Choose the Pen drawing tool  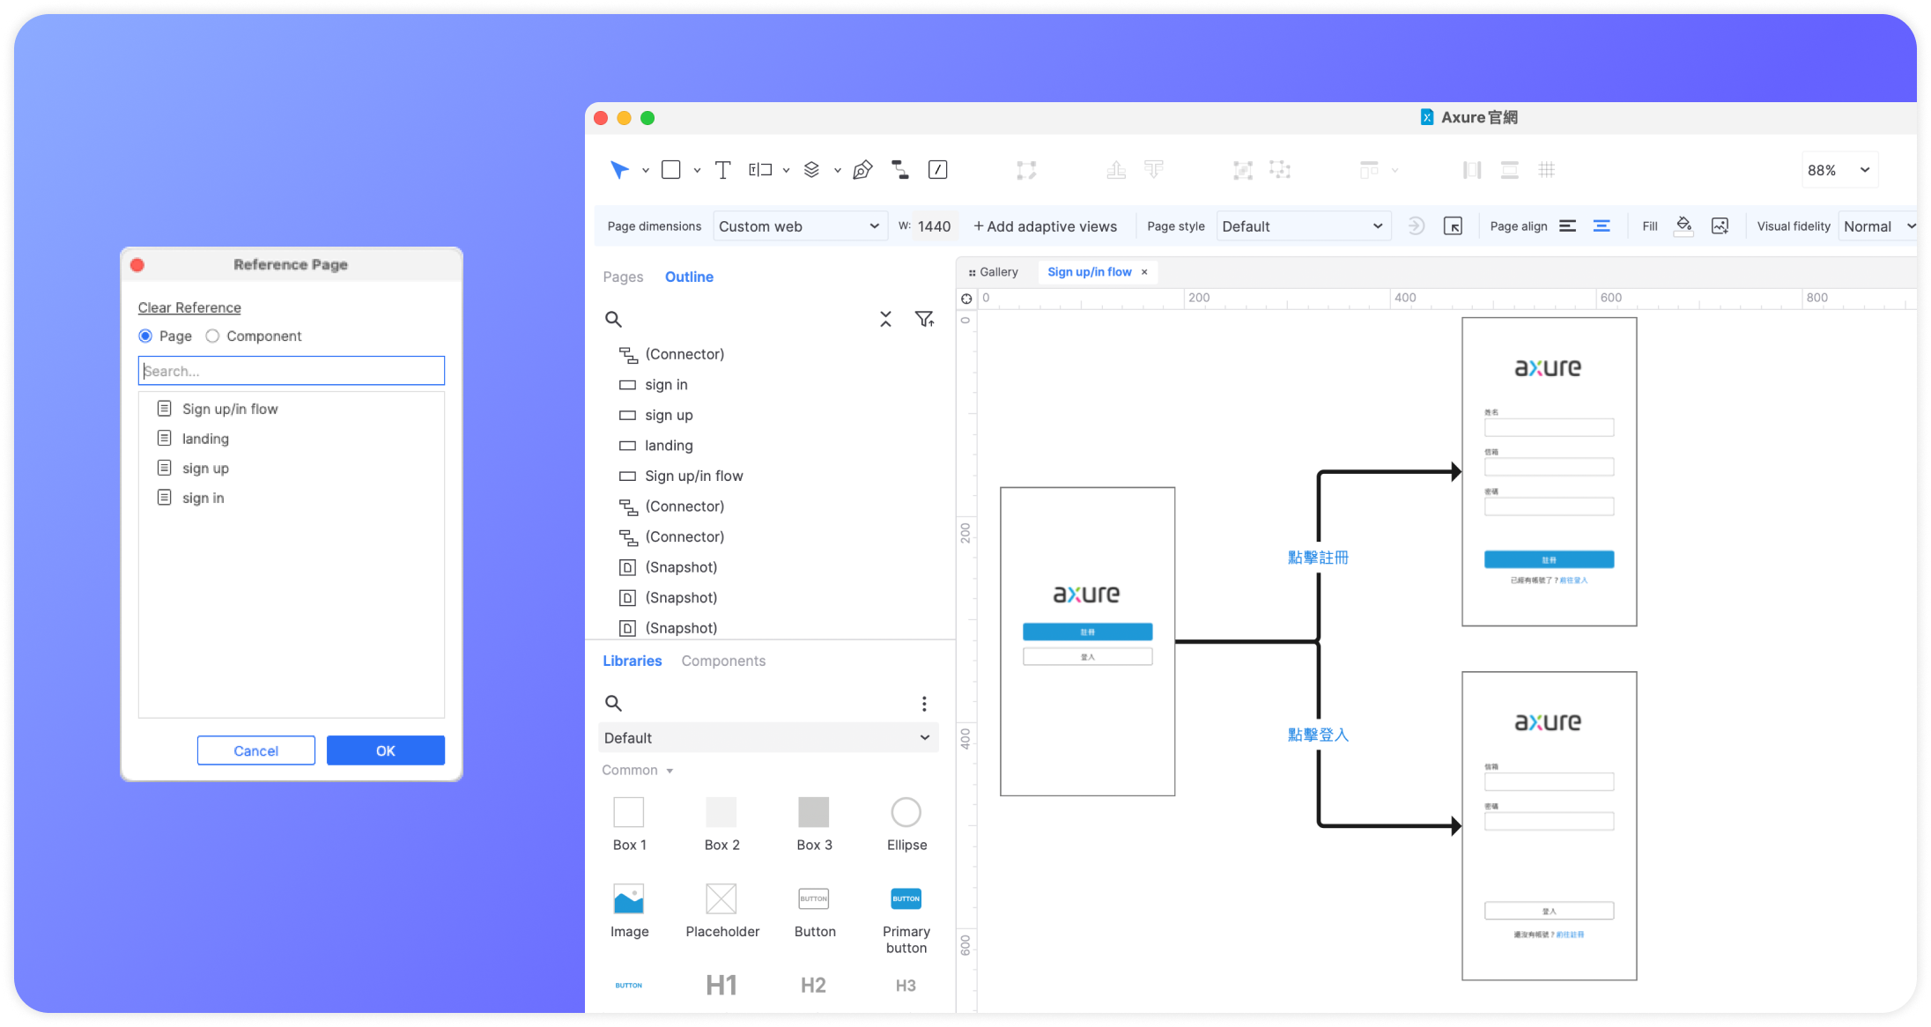(x=862, y=170)
